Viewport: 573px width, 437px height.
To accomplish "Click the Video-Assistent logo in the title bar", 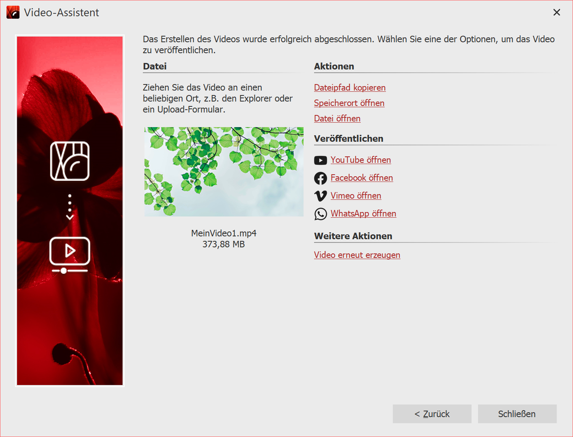I will point(12,12).
